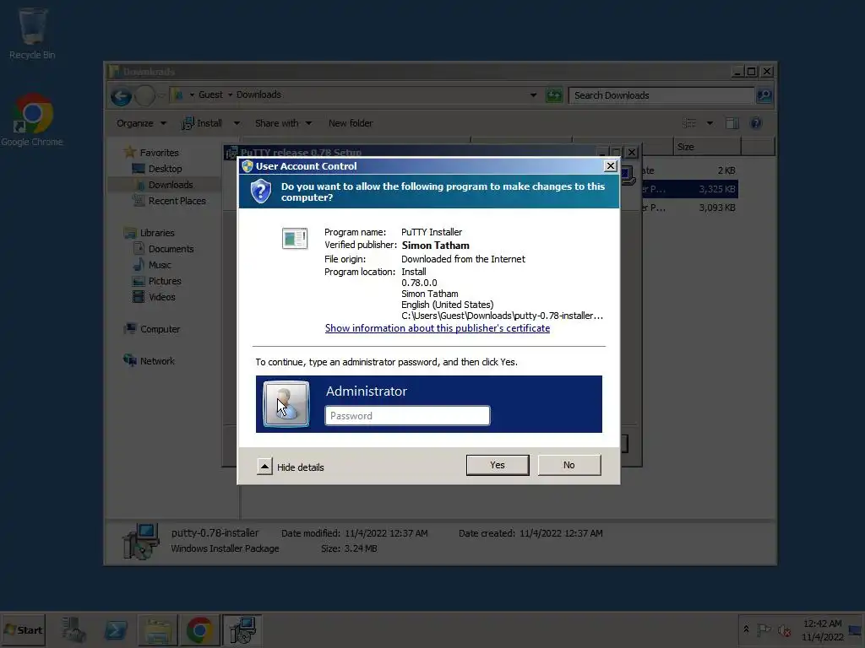Image resolution: width=865 pixels, height=648 pixels.
Task: Open the Recycle Bin desktop icon
Action: [x=32, y=34]
